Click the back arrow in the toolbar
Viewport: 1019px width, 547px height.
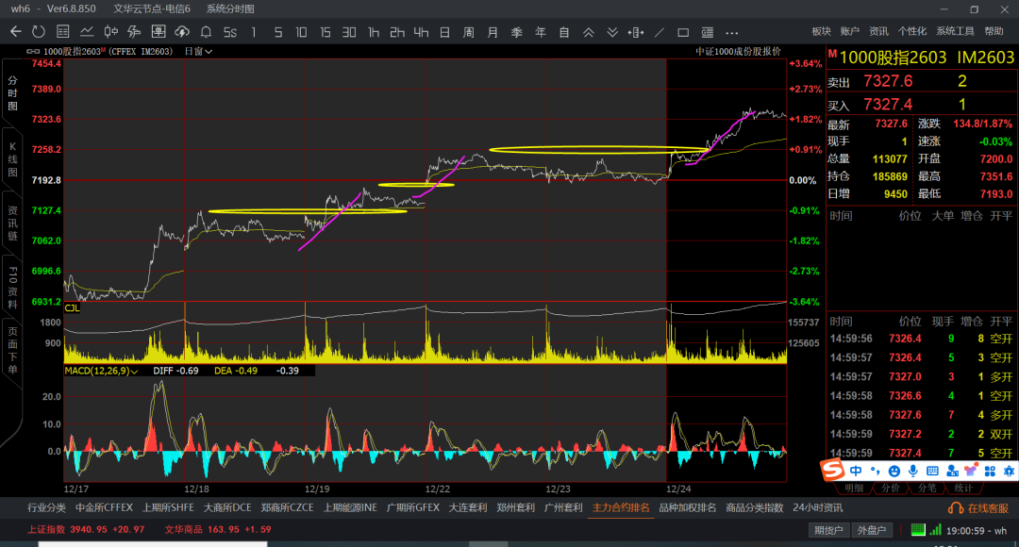[x=15, y=31]
